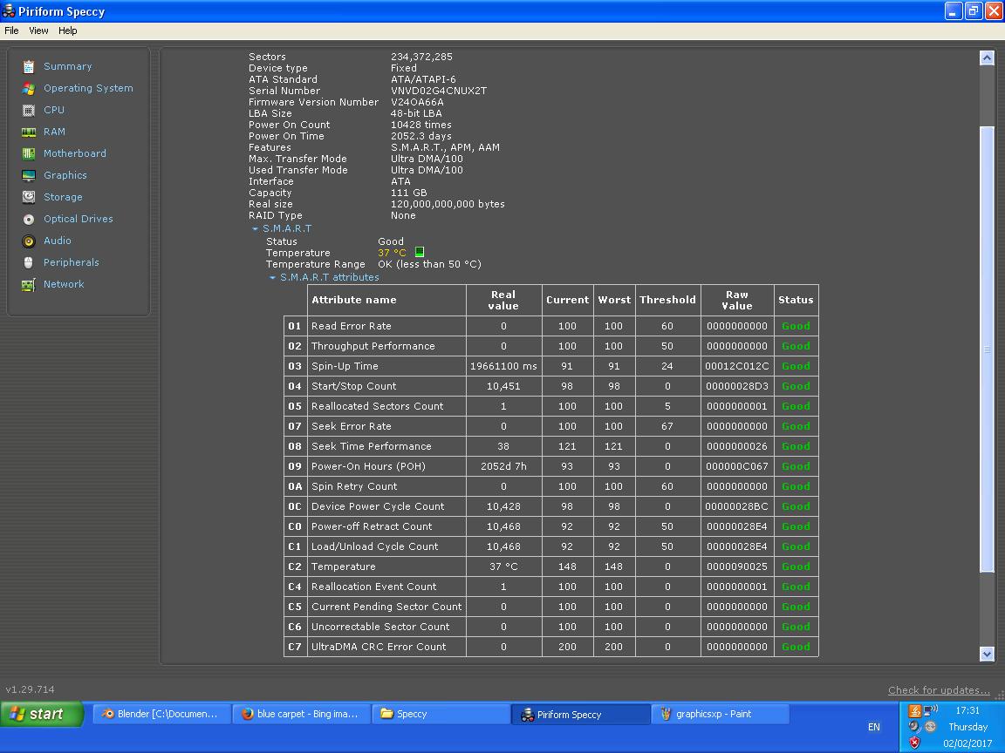Click the Speccy title bar app icon
1005x753 pixels.
[x=9, y=10]
